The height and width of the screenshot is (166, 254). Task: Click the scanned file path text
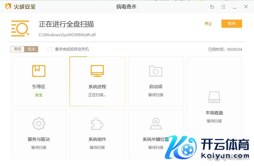tap(67, 35)
